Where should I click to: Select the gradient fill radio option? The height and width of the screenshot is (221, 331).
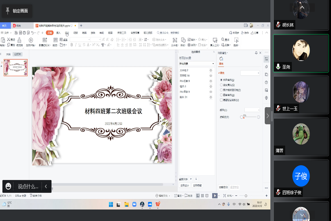221,85
